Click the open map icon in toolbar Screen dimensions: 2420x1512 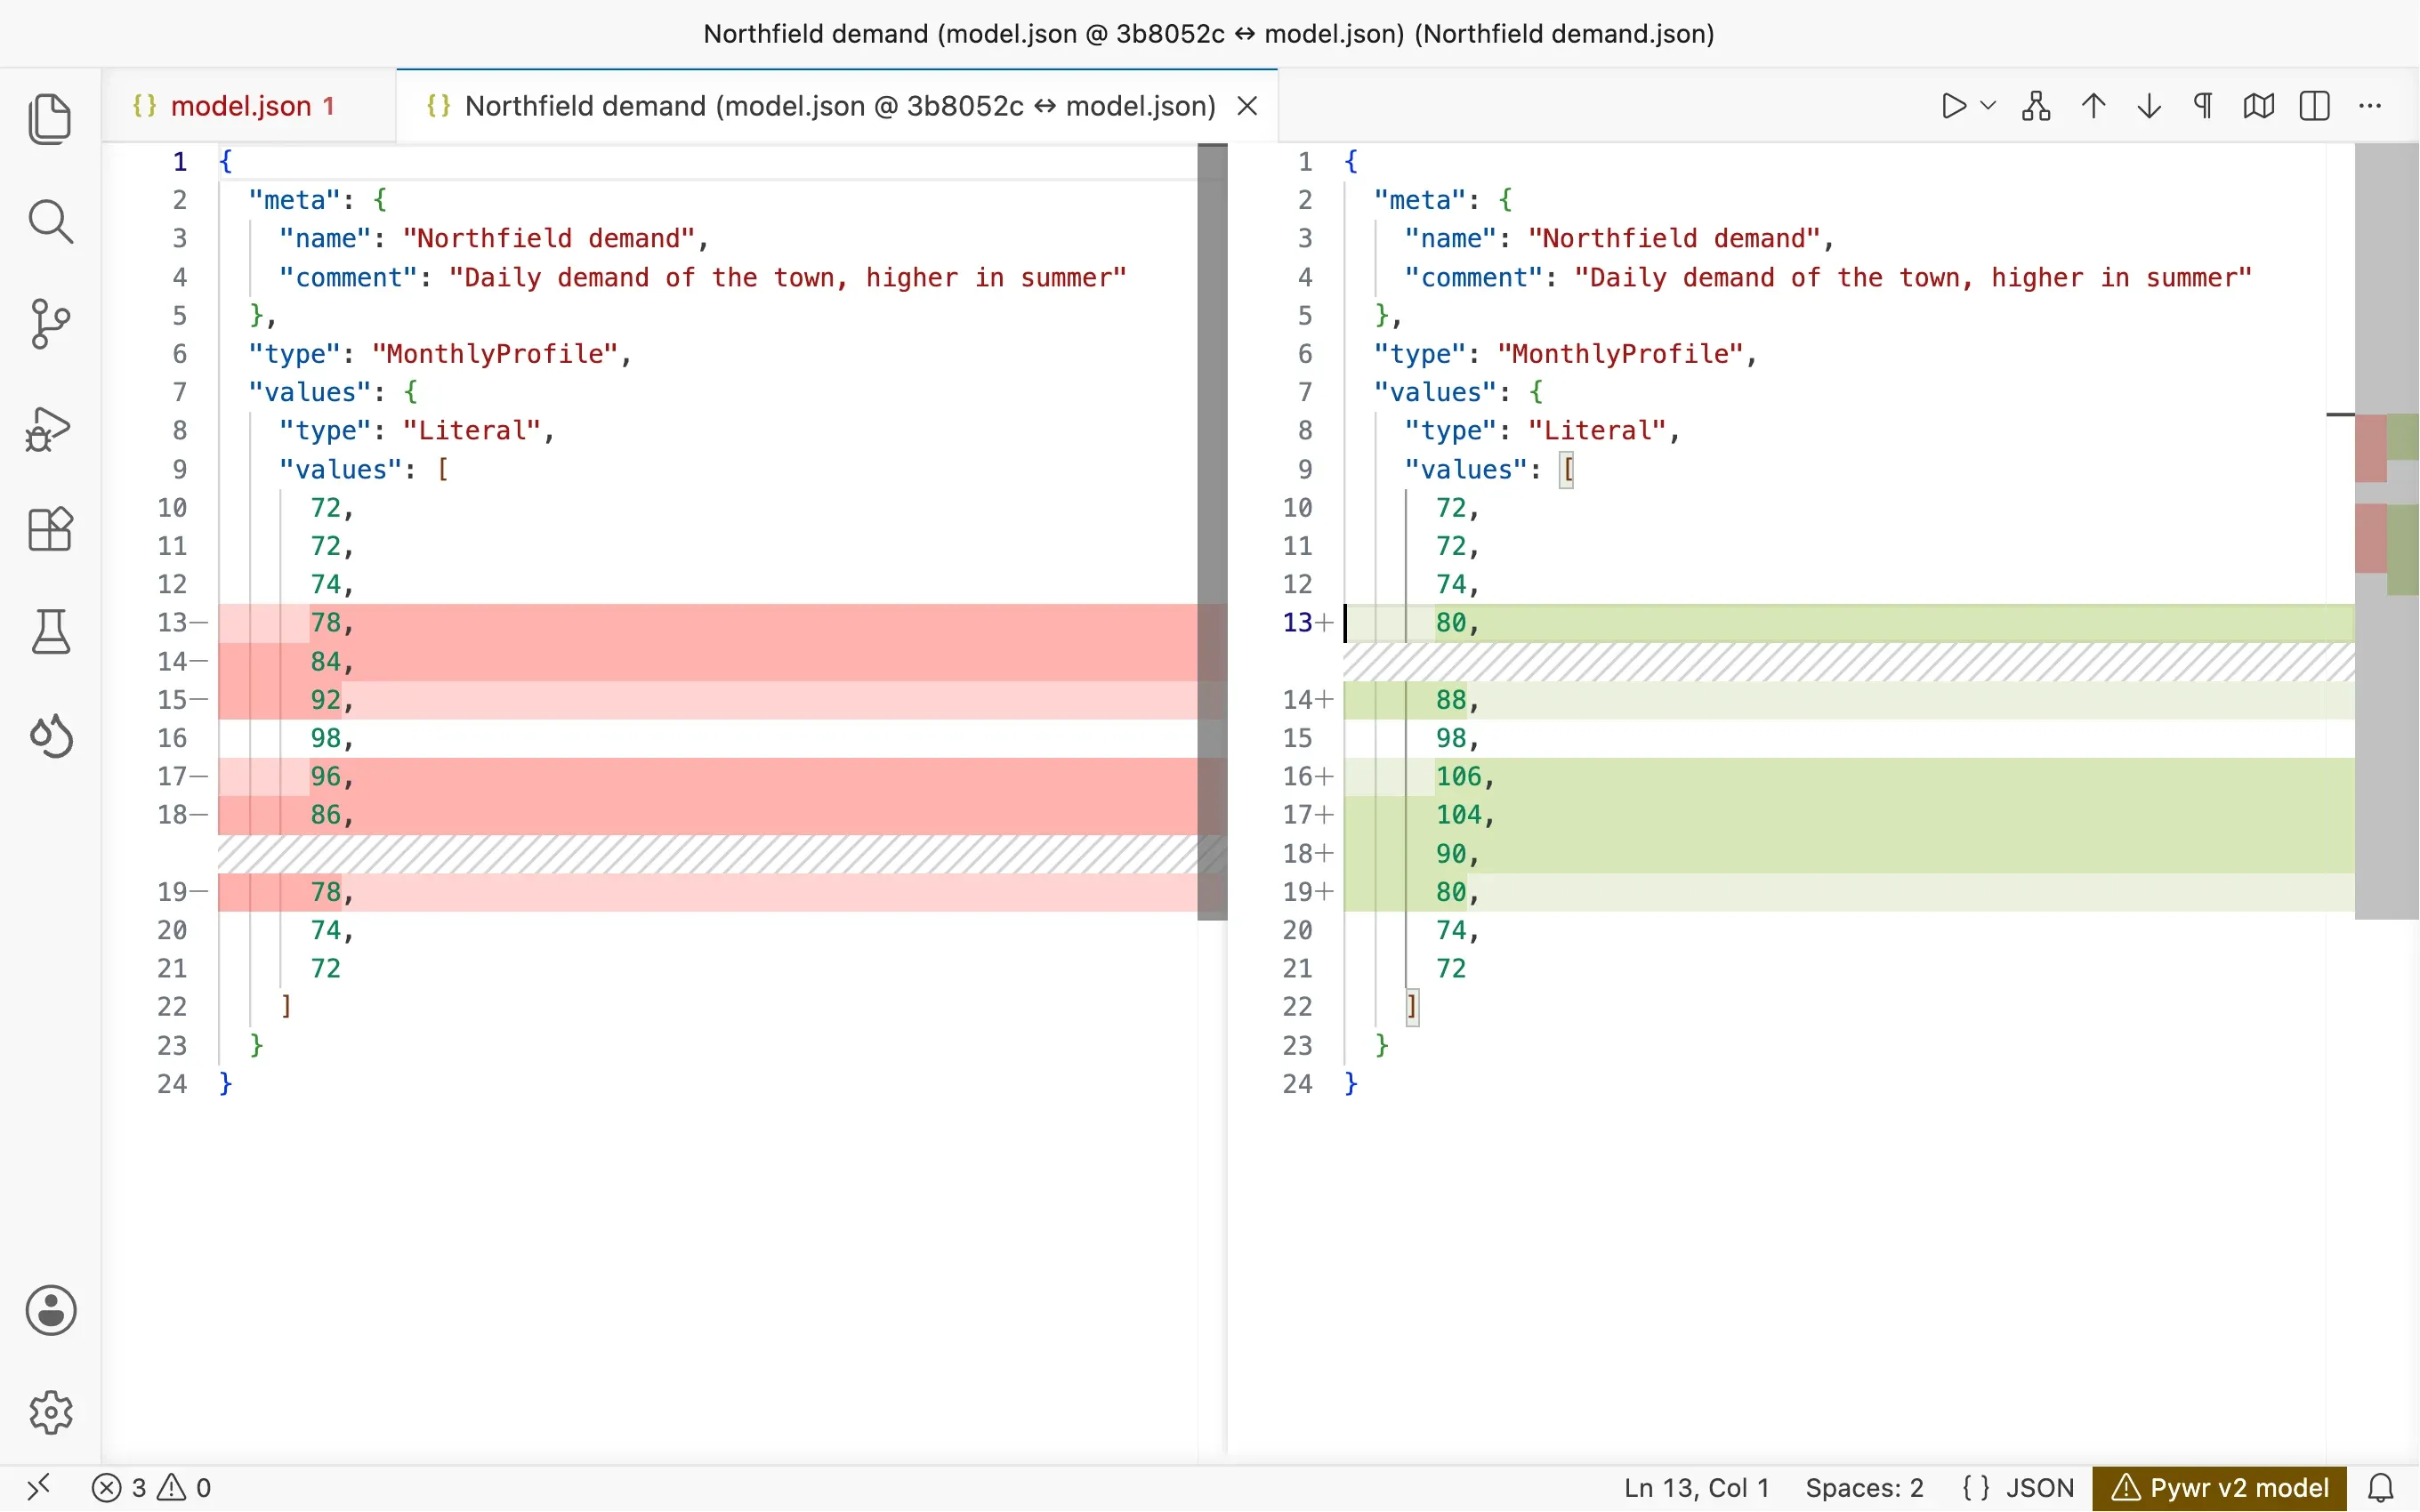point(2259,105)
